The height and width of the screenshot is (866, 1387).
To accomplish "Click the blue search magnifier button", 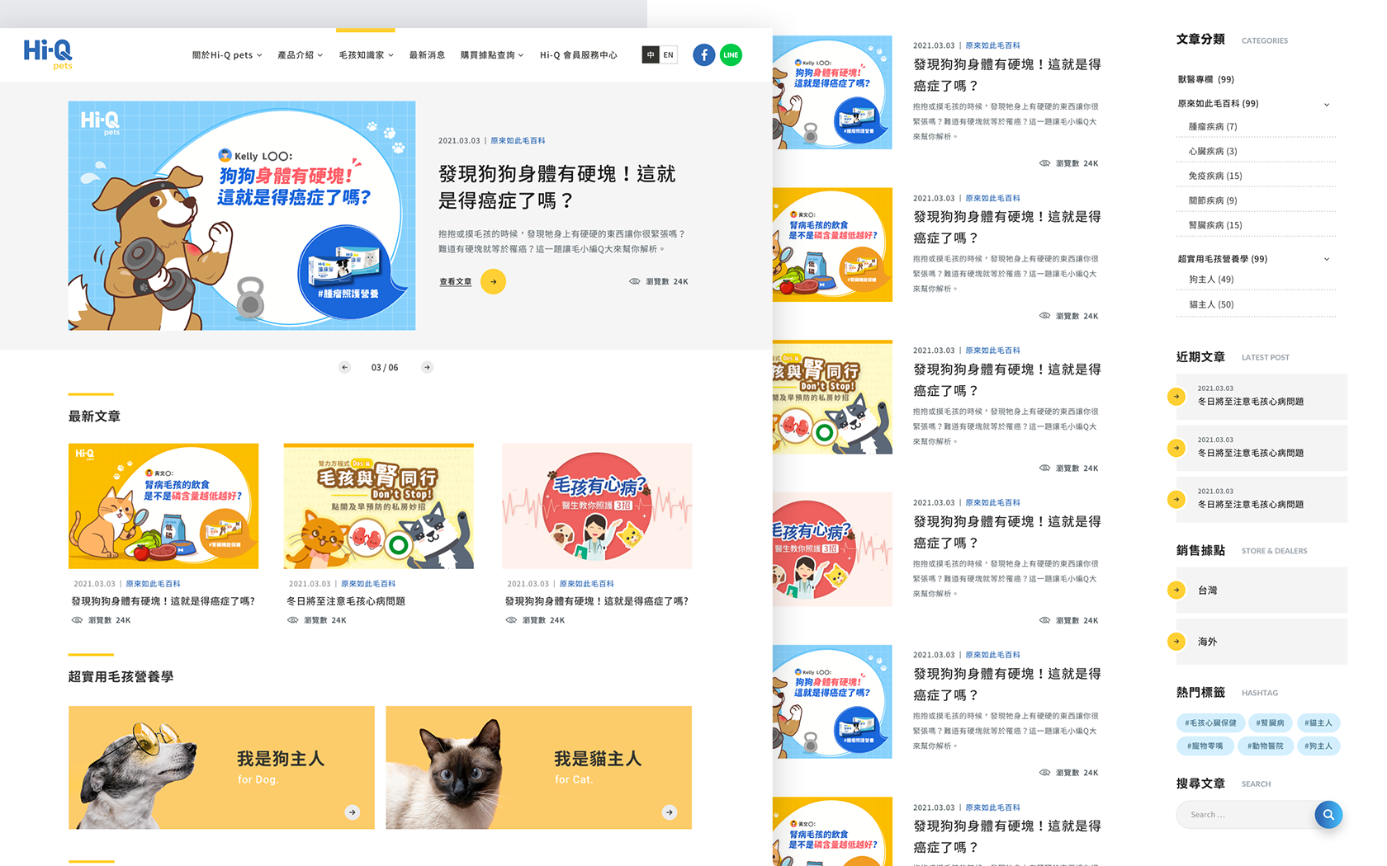I will [1328, 815].
